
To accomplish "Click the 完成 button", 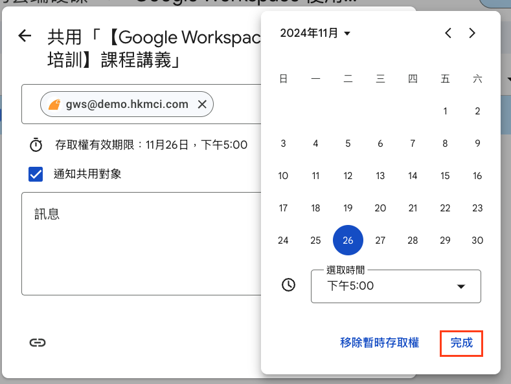I will (x=462, y=343).
